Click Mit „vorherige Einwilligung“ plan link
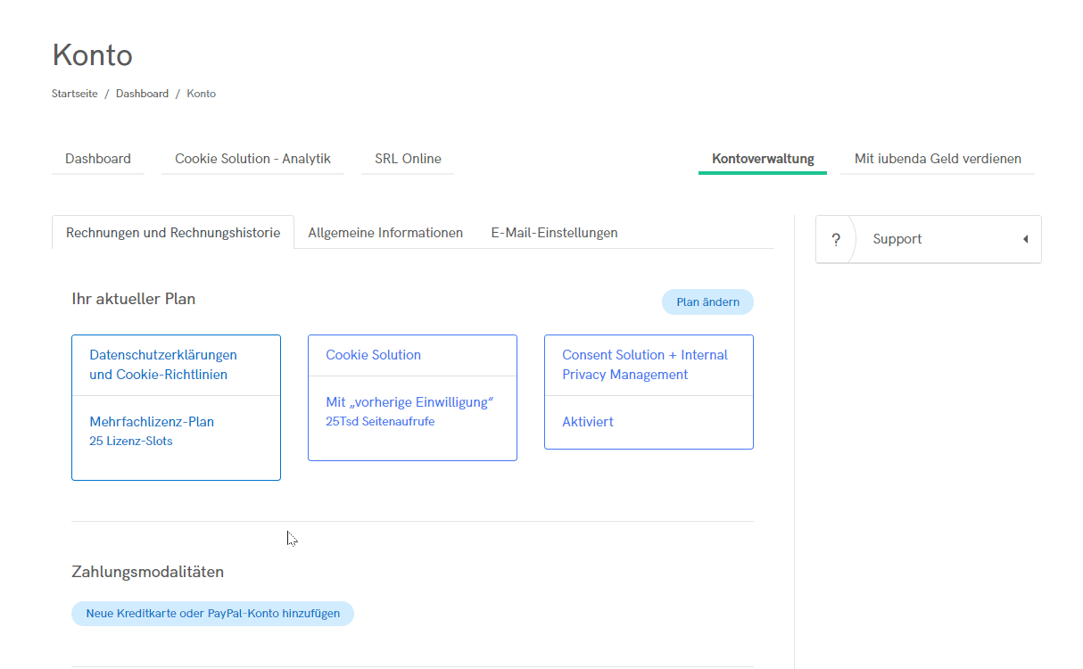This screenshot has height=669, width=1083. [x=409, y=402]
